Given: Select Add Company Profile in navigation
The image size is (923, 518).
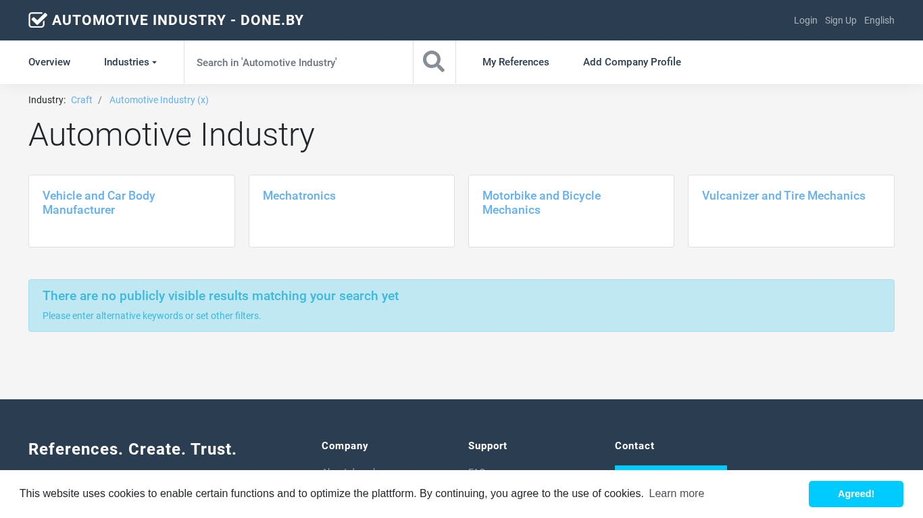Looking at the screenshot, I should pos(632,62).
